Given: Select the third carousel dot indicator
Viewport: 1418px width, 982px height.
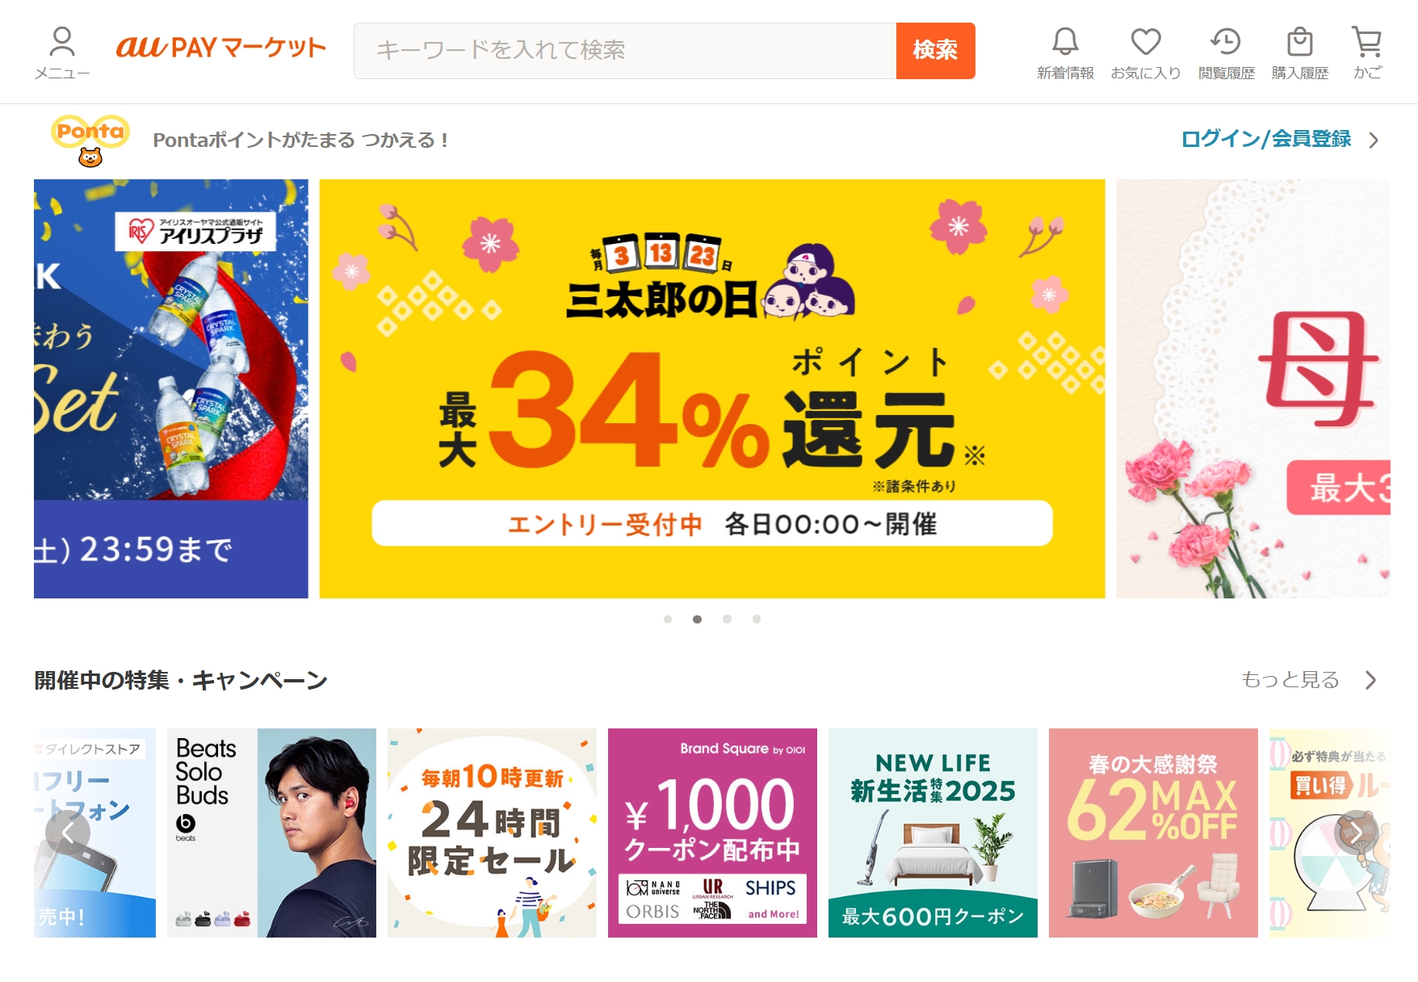Looking at the screenshot, I should click(x=727, y=619).
